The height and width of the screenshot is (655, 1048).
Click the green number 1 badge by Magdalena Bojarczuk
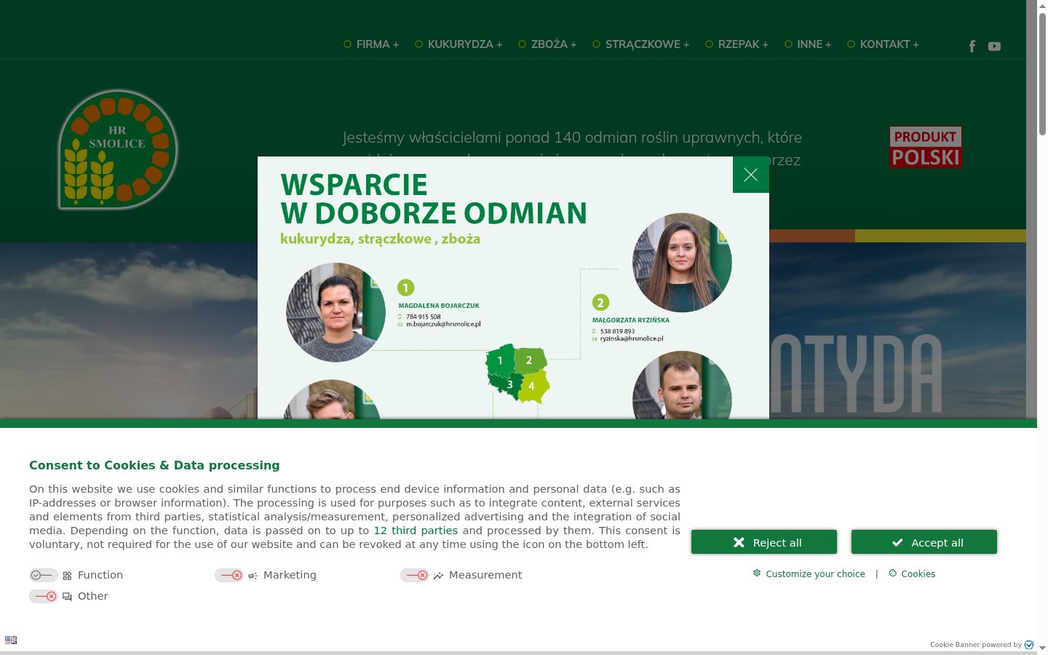click(405, 287)
